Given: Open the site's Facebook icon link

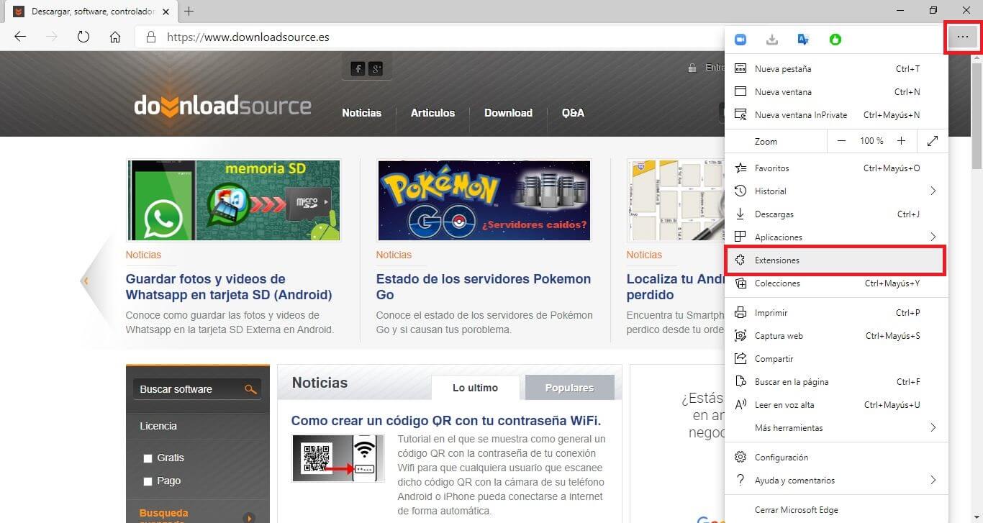Looking at the screenshot, I should (x=358, y=68).
